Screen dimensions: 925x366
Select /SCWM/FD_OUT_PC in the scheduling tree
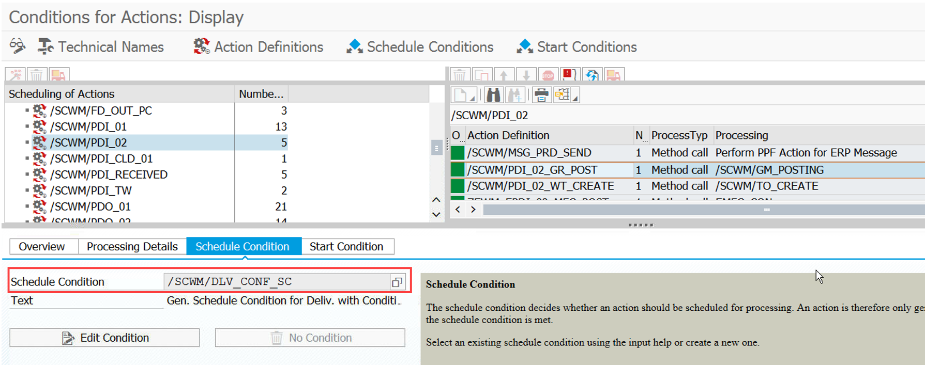(x=101, y=110)
